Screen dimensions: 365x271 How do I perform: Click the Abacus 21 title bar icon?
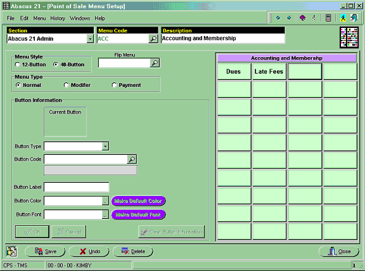pyautogui.click(x=6, y=6)
